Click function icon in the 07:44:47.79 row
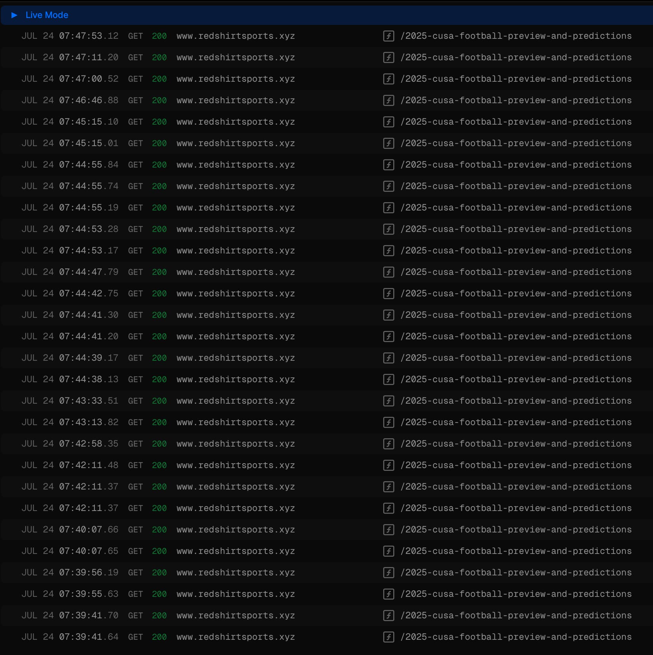The image size is (653, 655). pos(388,272)
